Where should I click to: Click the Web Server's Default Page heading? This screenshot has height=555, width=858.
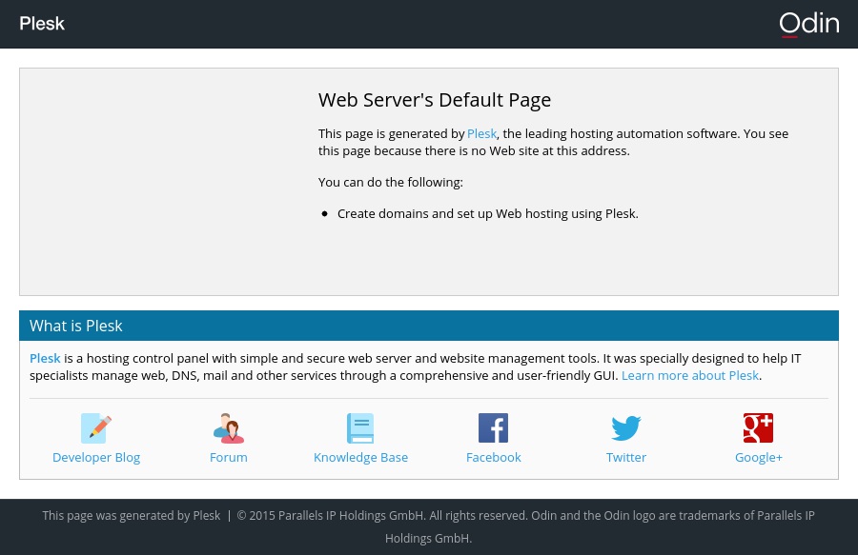click(435, 100)
